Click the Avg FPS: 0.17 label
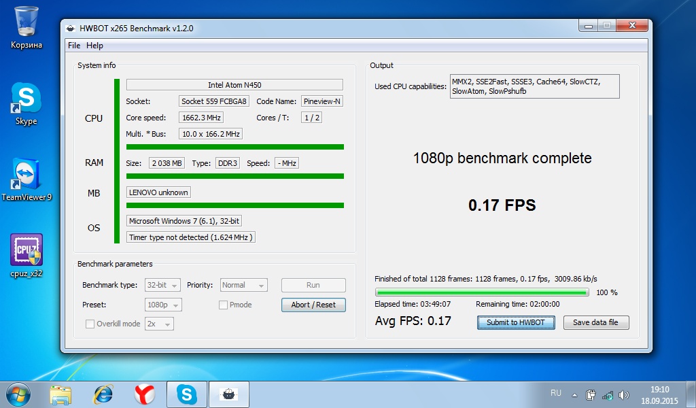Screen dimensions: 696x408 pos(413,321)
